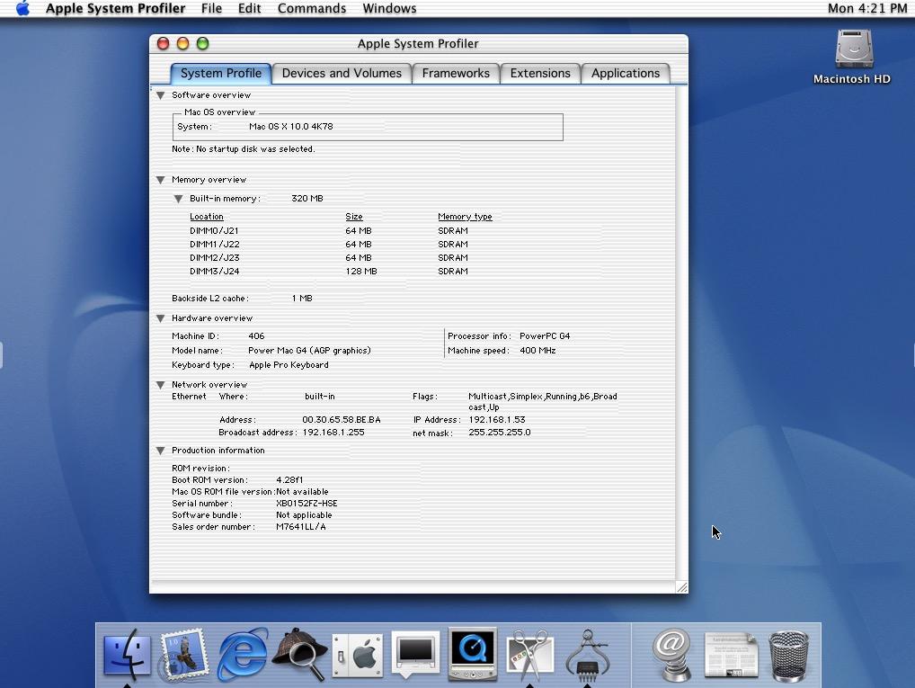The width and height of the screenshot is (915, 688).
Task: Click the 400 MHz machine speed value
Action: point(537,351)
